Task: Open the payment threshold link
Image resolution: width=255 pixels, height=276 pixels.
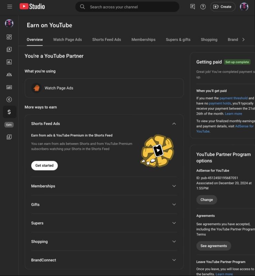Action: 234,98
